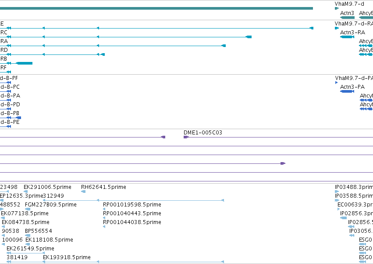Click the Actn3-RA transcript feature block
The width and height of the screenshot is (373, 264).
click(347, 37)
